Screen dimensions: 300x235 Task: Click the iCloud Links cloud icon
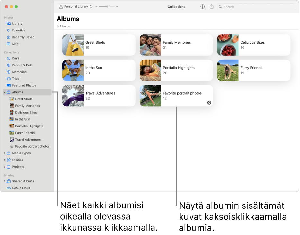9,188
